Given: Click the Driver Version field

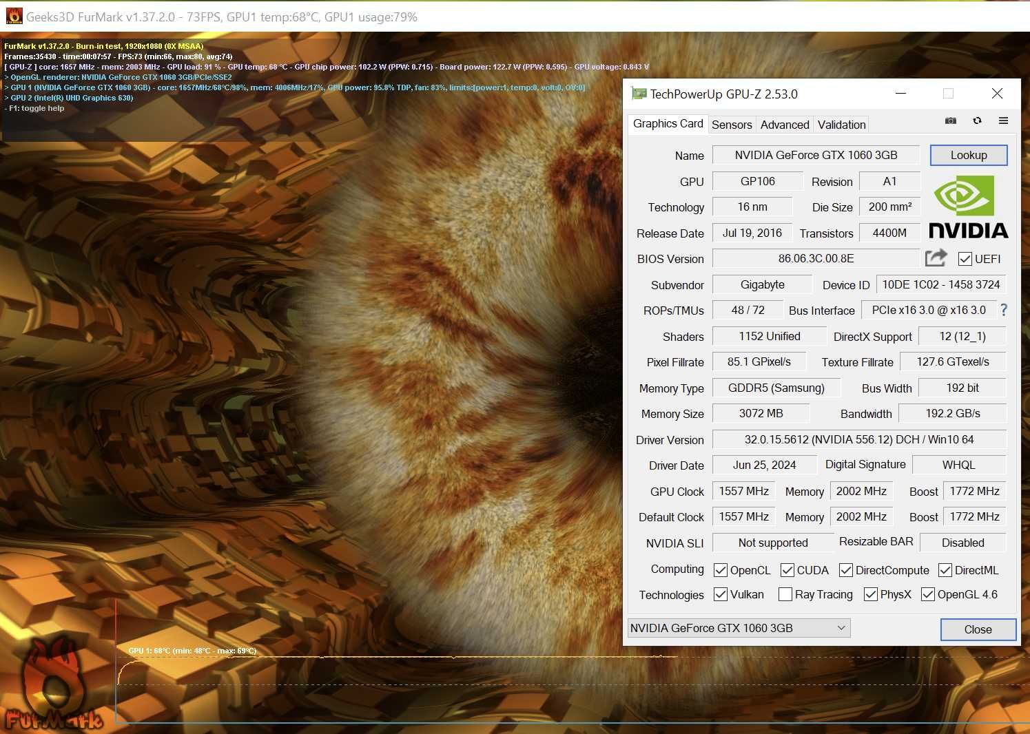Looking at the screenshot, I should click(x=859, y=439).
